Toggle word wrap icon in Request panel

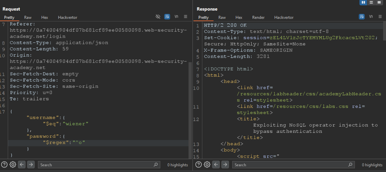tap(167, 17)
